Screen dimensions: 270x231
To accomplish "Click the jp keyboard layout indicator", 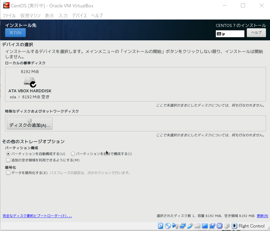I will point(230,34).
